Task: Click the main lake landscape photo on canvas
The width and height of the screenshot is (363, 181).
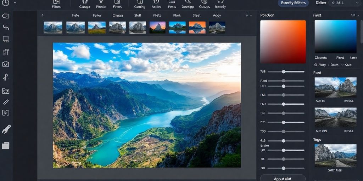Action: pyautogui.click(x=147, y=105)
